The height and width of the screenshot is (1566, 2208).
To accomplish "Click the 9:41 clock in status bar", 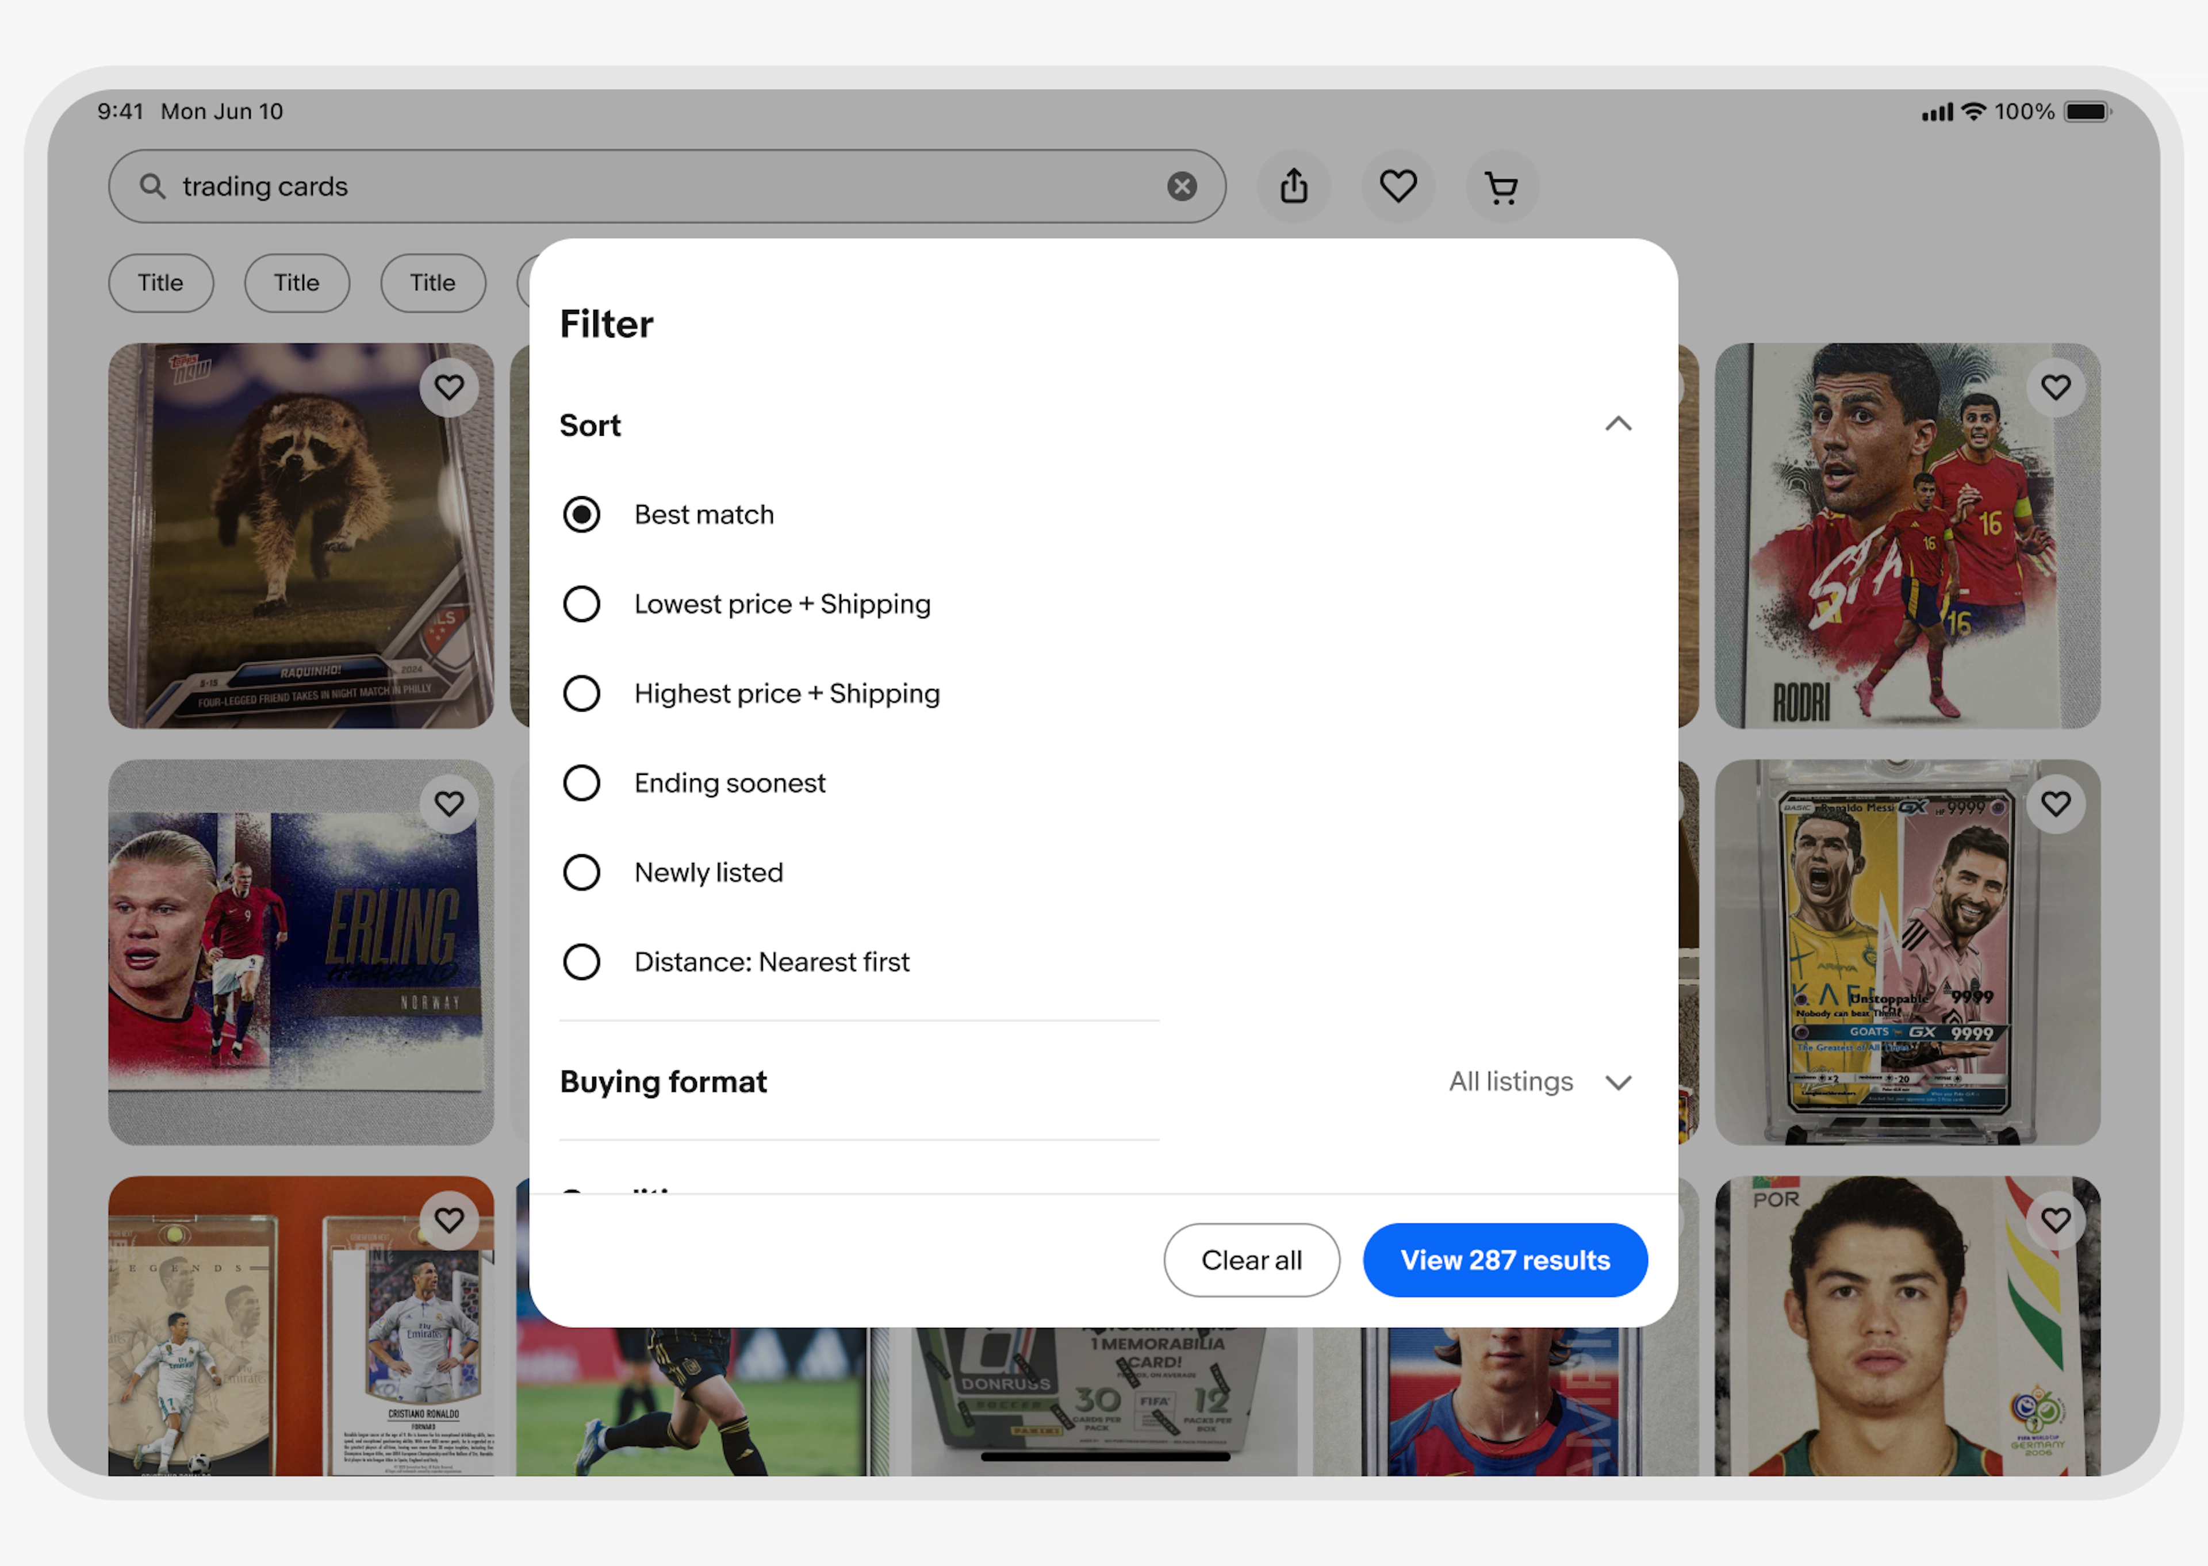I will pyautogui.click(x=121, y=111).
